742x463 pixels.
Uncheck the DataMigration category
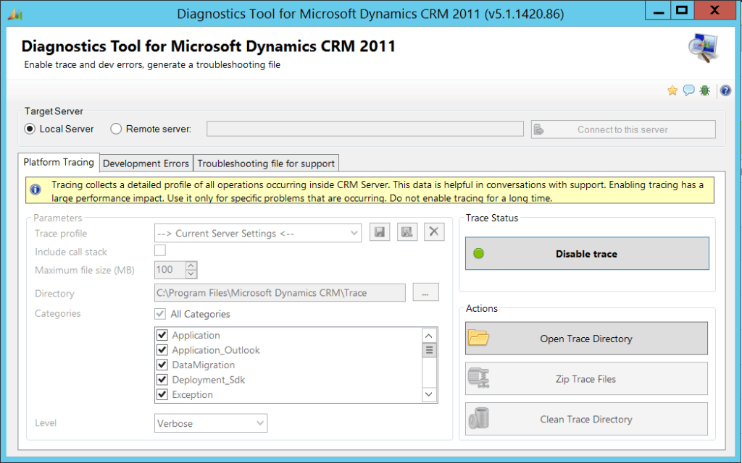click(162, 365)
